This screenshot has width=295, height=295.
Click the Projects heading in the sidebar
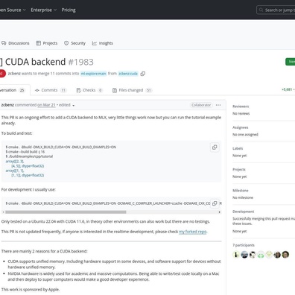click(239, 169)
